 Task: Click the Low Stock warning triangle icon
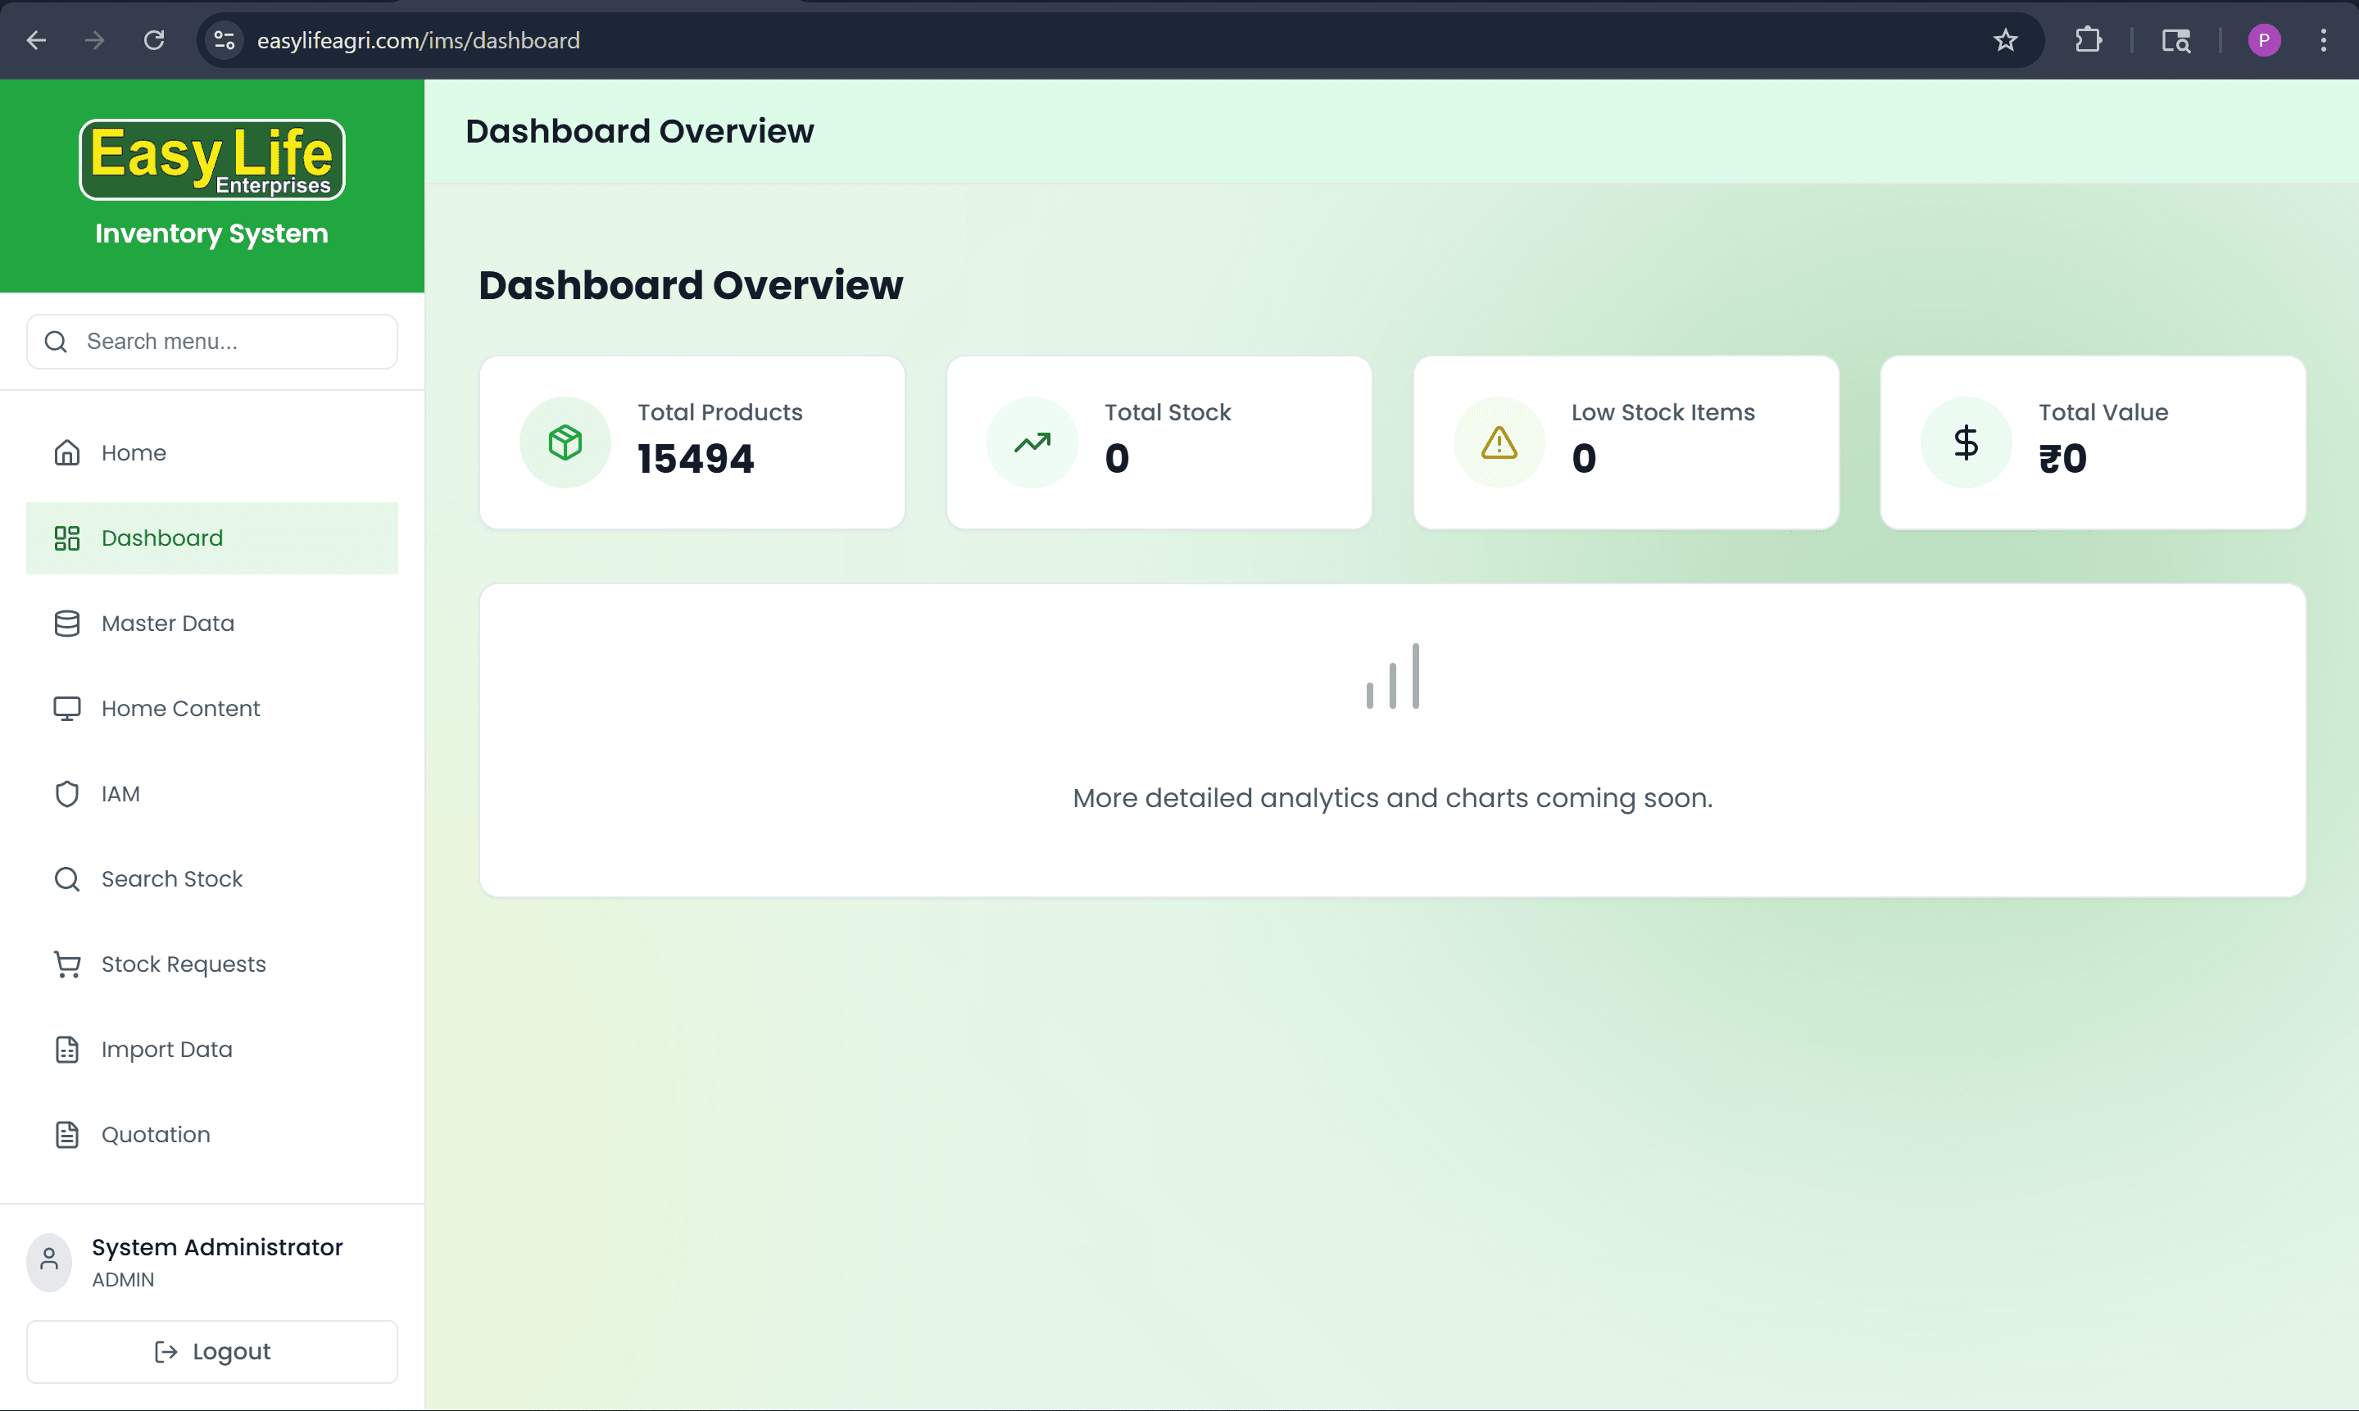[x=1499, y=441]
